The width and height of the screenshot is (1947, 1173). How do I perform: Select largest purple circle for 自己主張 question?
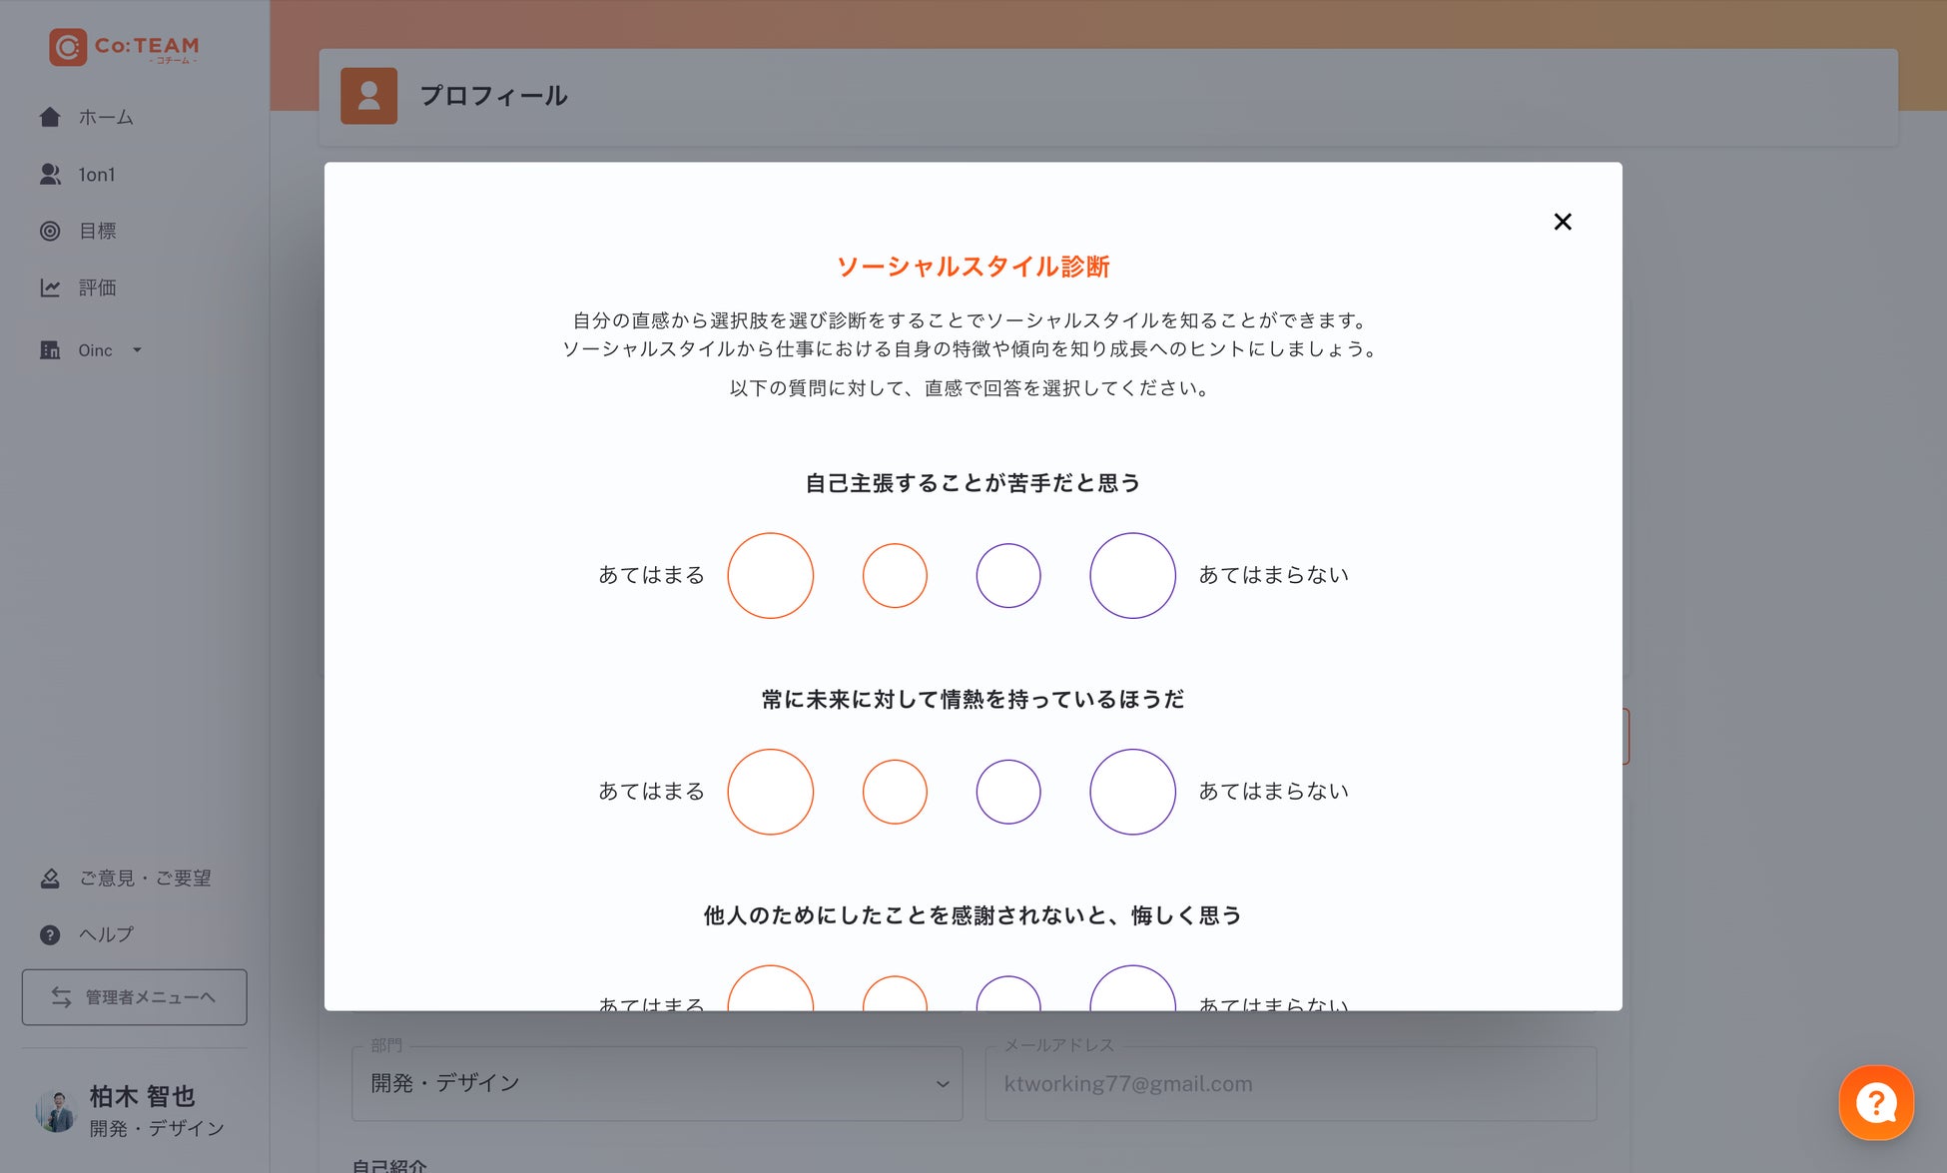(1131, 575)
